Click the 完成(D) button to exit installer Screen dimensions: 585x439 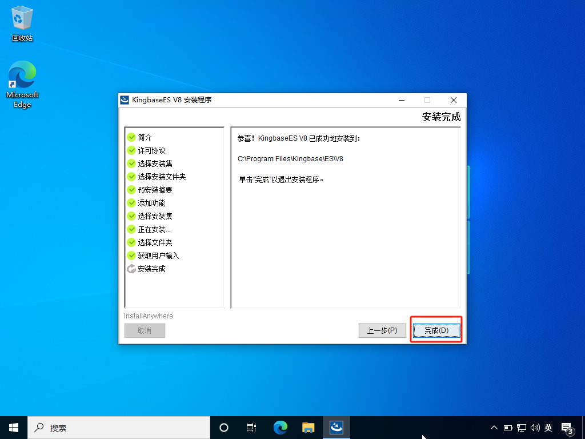(436, 330)
